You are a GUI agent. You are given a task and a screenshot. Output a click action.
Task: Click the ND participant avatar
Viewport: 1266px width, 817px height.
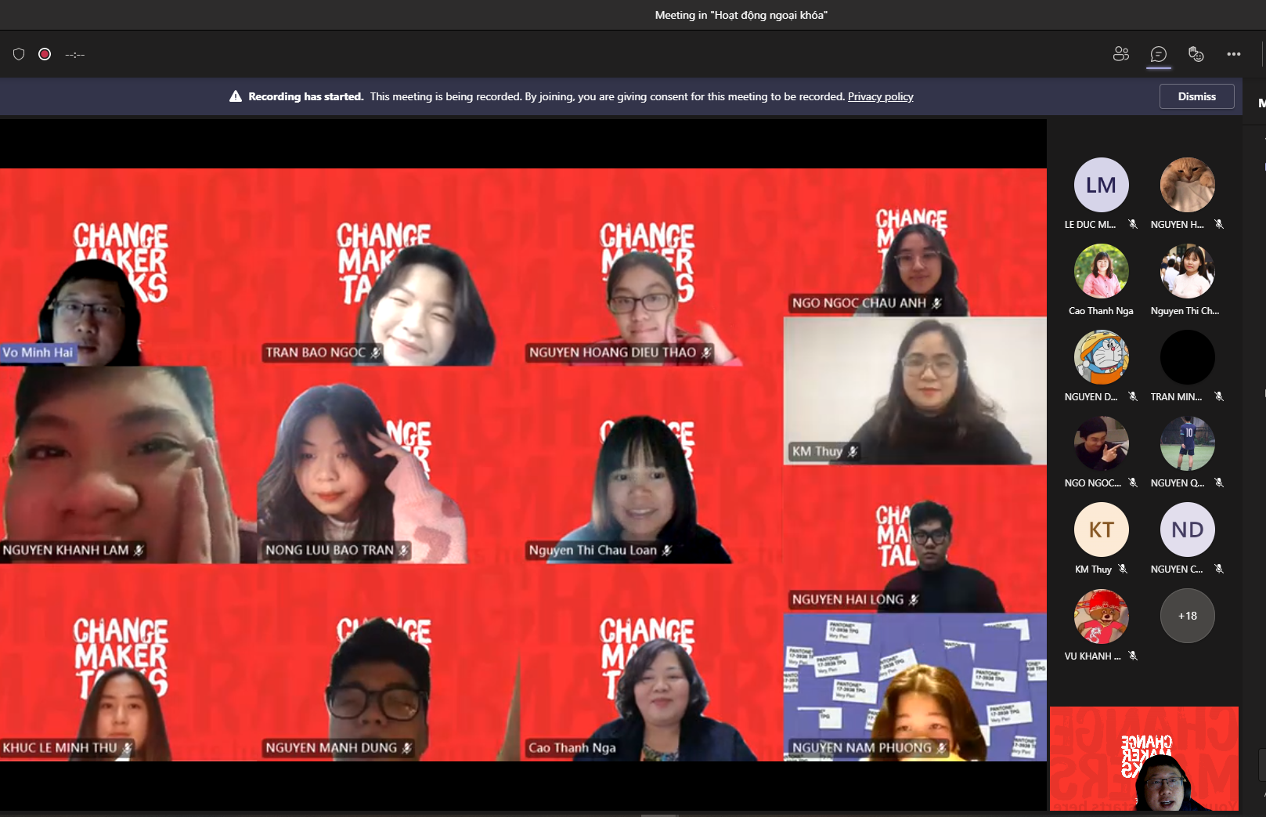click(x=1187, y=530)
